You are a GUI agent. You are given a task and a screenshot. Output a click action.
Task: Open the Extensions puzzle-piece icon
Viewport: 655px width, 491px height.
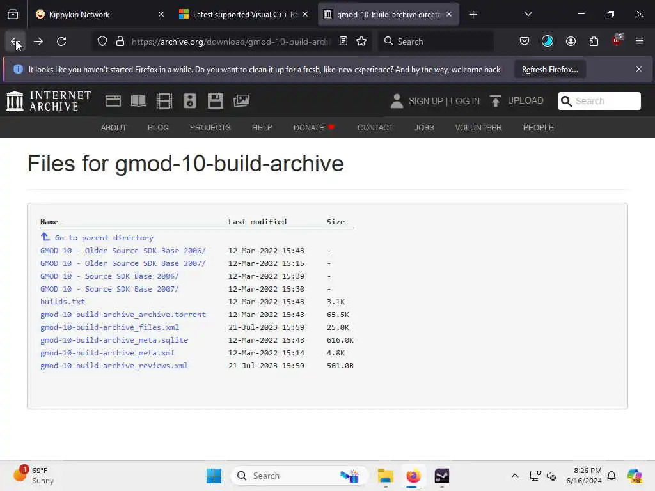594,42
